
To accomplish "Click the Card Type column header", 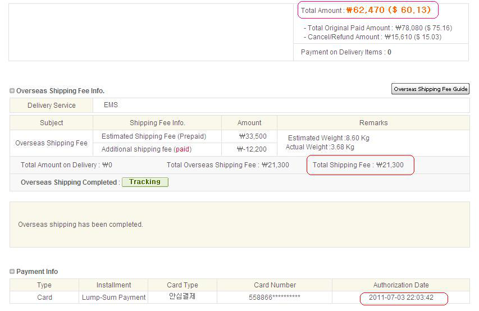I will 183,285.
